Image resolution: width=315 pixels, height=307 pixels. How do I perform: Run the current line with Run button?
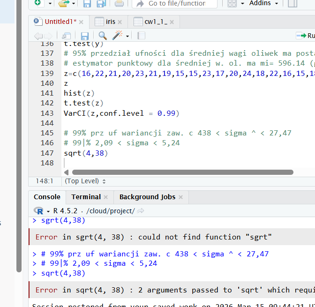tap(305, 36)
